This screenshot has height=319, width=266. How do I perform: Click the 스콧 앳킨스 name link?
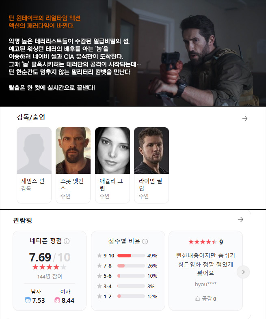click(72, 184)
